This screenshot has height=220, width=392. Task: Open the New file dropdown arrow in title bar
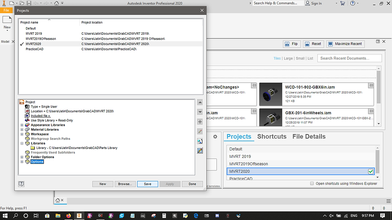16,3
